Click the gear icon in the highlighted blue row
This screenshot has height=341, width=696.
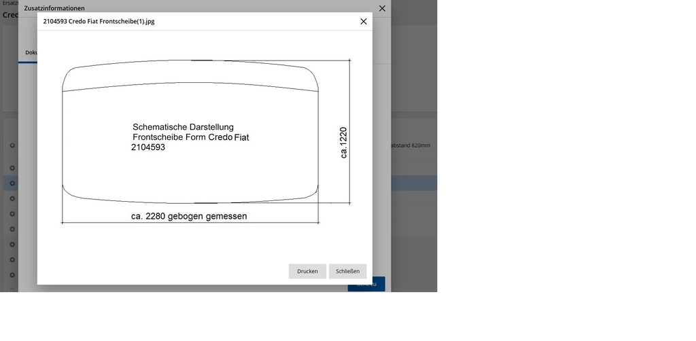point(12,183)
